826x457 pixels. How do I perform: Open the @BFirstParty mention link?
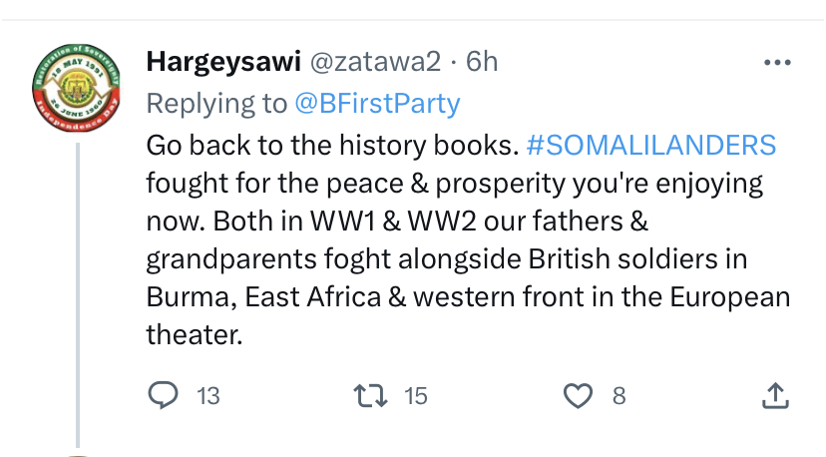click(377, 104)
